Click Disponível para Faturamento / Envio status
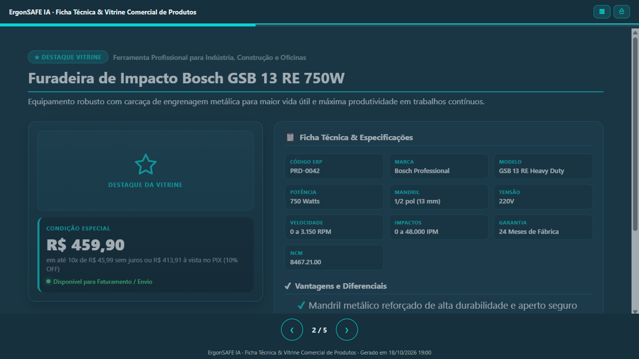639x359 pixels. pos(103,282)
